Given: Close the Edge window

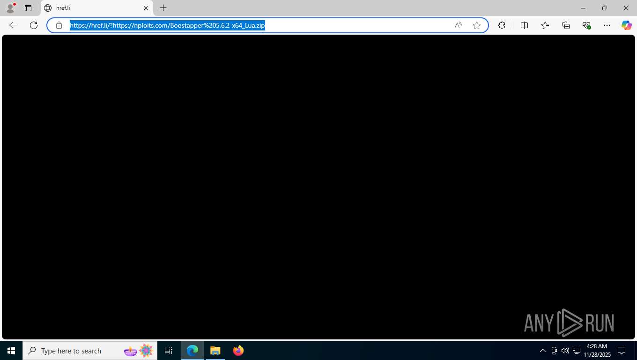Looking at the screenshot, I should pos(626,8).
